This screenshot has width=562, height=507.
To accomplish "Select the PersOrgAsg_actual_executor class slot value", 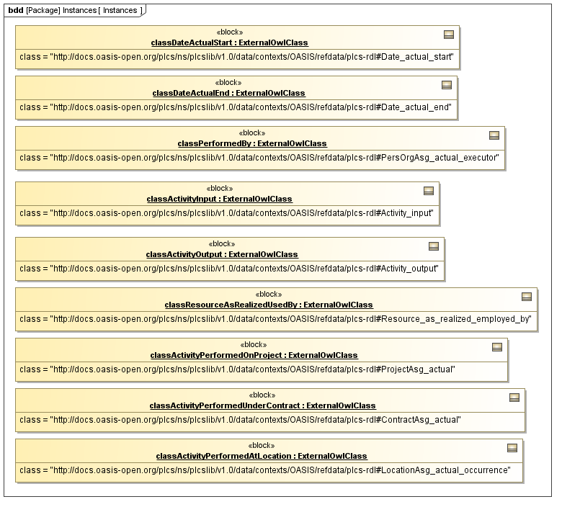I will [259, 158].
